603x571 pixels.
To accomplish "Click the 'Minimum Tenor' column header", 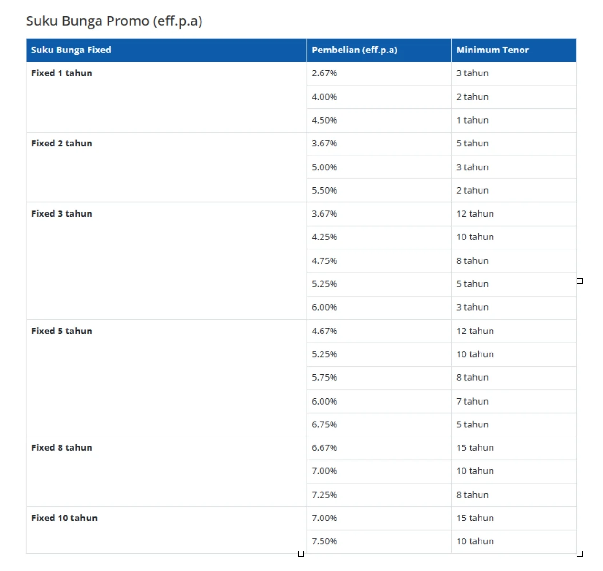I will 492,50.
